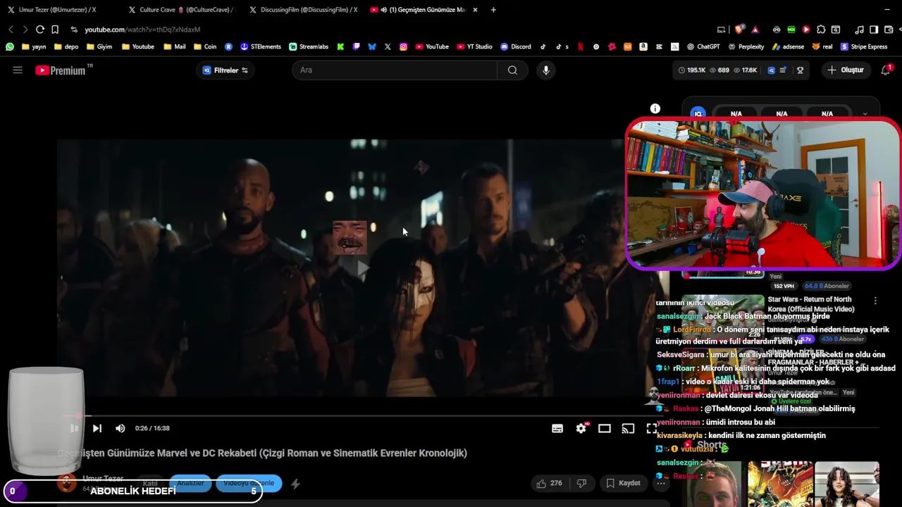This screenshot has height=507, width=902.
Task: Seek along the video progress bar
Action: [363, 415]
